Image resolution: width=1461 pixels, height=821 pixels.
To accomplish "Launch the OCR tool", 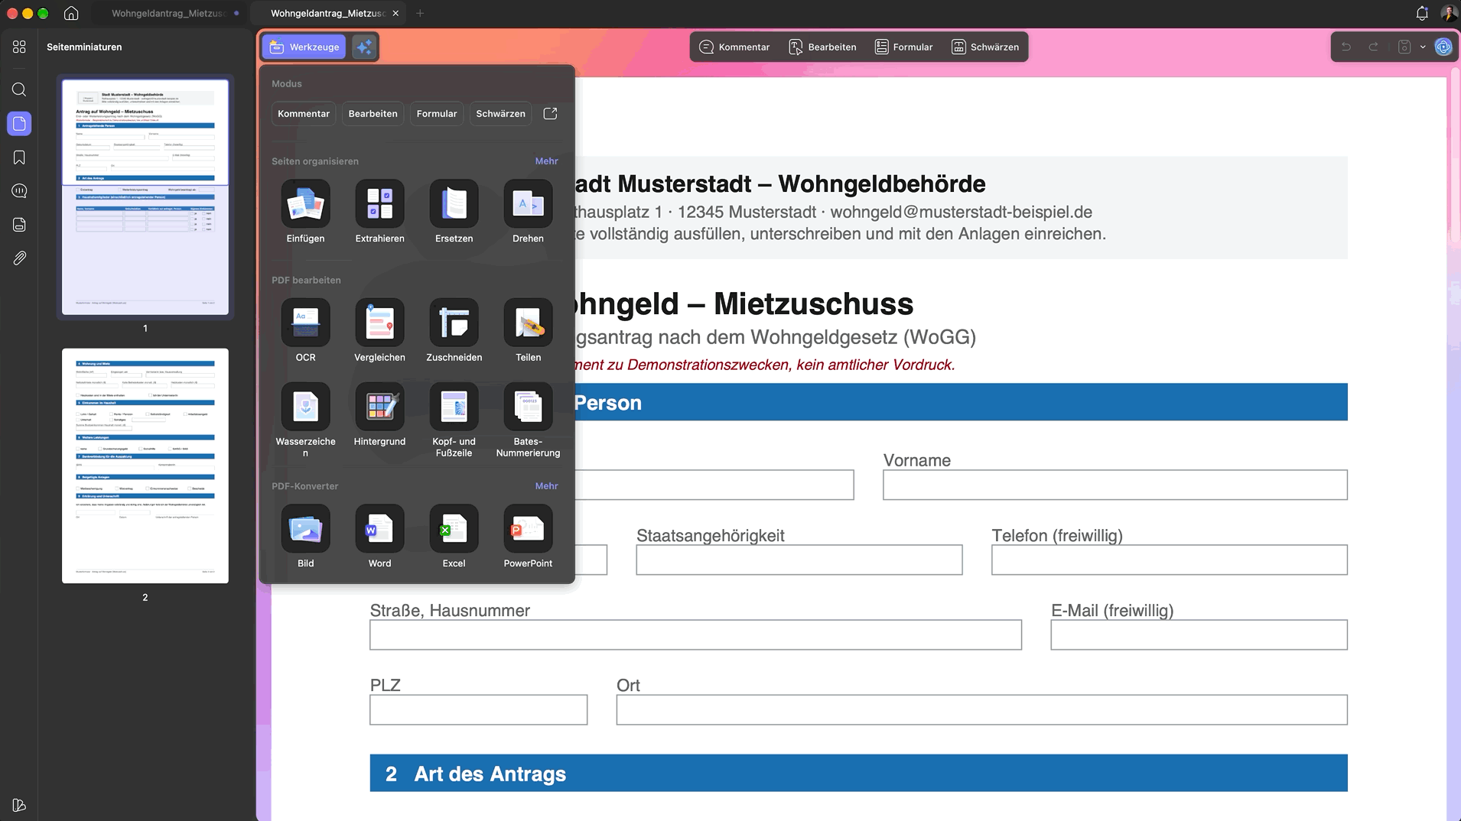I will 305,330.
